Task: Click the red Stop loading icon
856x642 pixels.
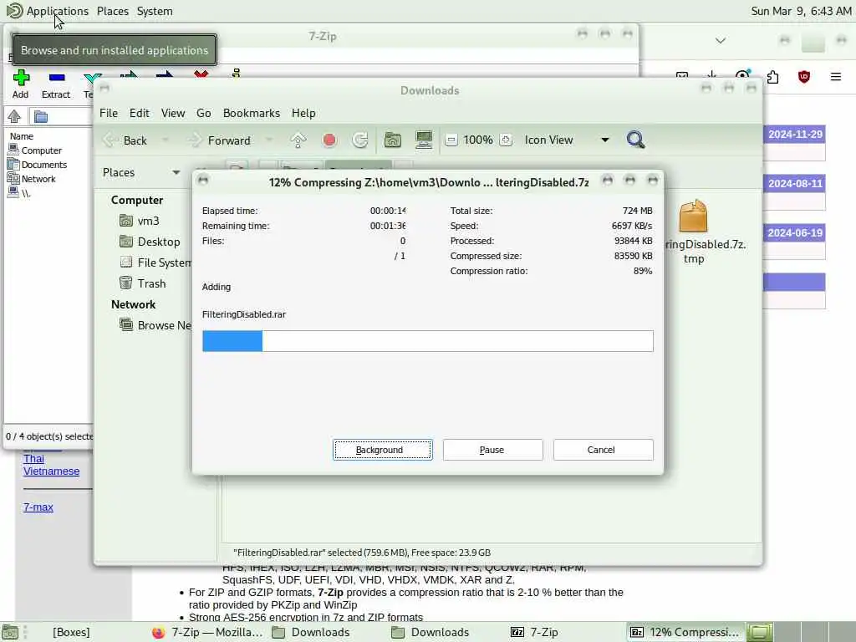Action: click(x=329, y=140)
